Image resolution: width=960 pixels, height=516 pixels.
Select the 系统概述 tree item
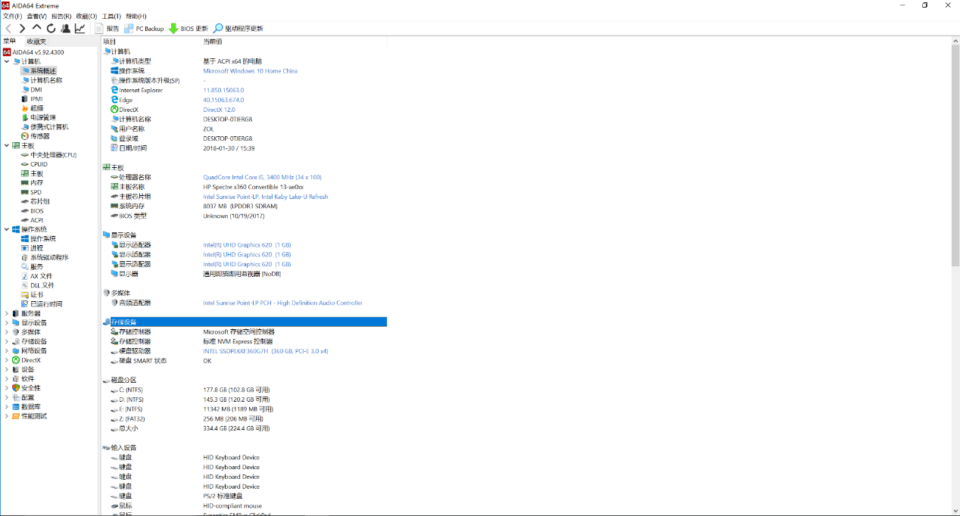[38, 70]
